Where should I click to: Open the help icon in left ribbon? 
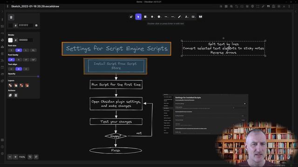[2, 147]
